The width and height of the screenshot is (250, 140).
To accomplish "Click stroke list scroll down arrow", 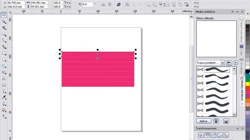I will 234,114.
